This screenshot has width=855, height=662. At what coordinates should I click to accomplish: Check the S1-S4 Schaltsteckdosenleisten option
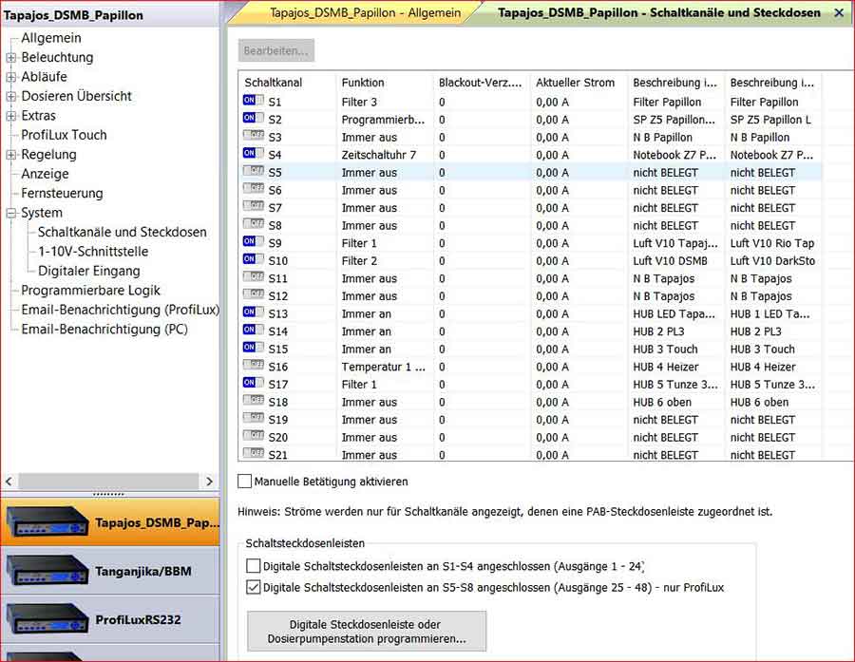(x=253, y=566)
